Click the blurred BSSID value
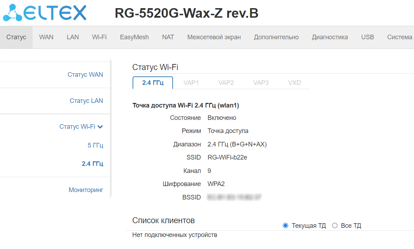 pos(234,197)
